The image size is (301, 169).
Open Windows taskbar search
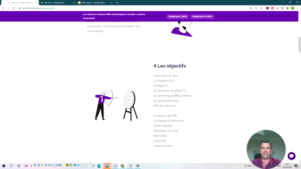pos(11,166)
